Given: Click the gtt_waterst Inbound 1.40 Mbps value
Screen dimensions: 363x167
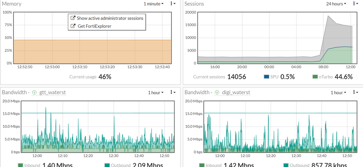Looking at the screenshot, I should click(x=57, y=165).
